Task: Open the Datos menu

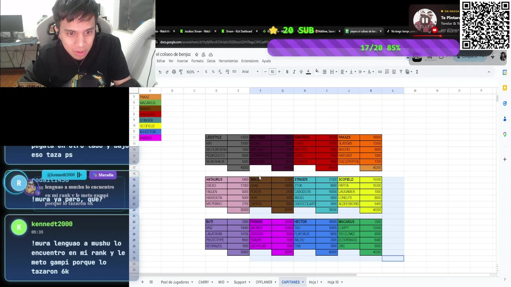Action: click(x=211, y=61)
